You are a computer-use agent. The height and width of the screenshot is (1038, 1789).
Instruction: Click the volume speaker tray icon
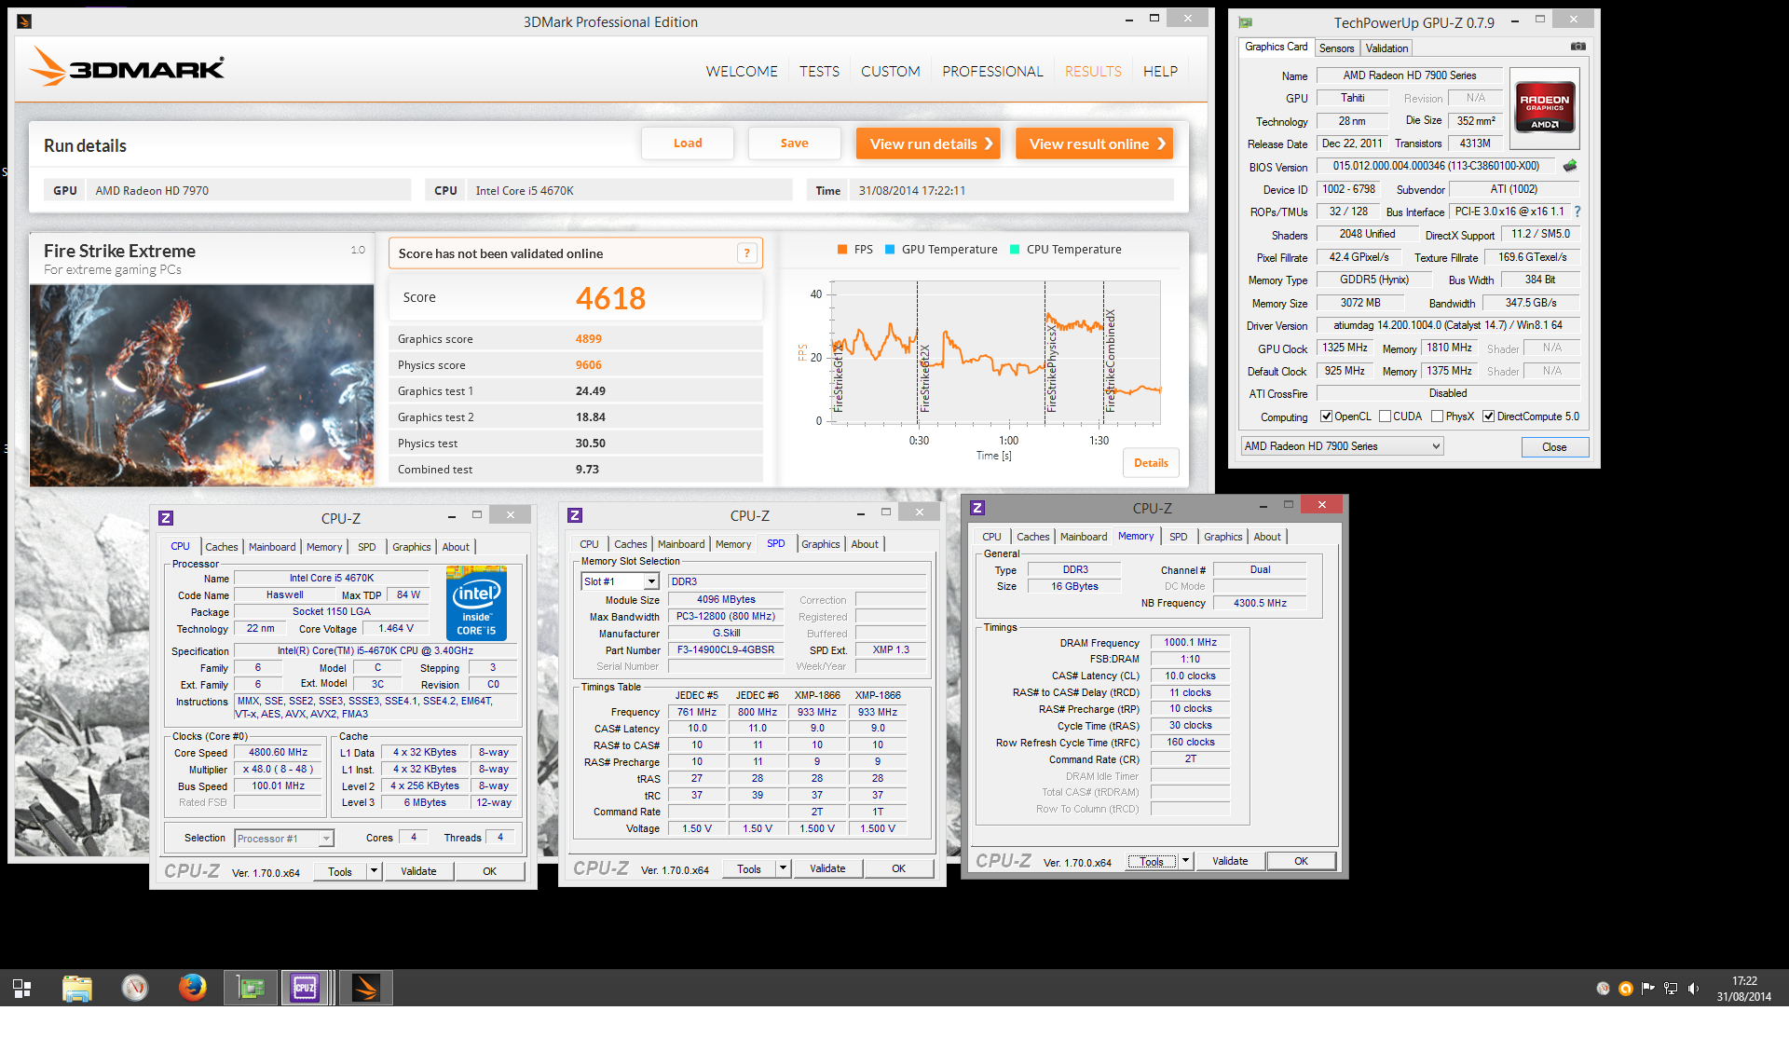click(x=1693, y=989)
